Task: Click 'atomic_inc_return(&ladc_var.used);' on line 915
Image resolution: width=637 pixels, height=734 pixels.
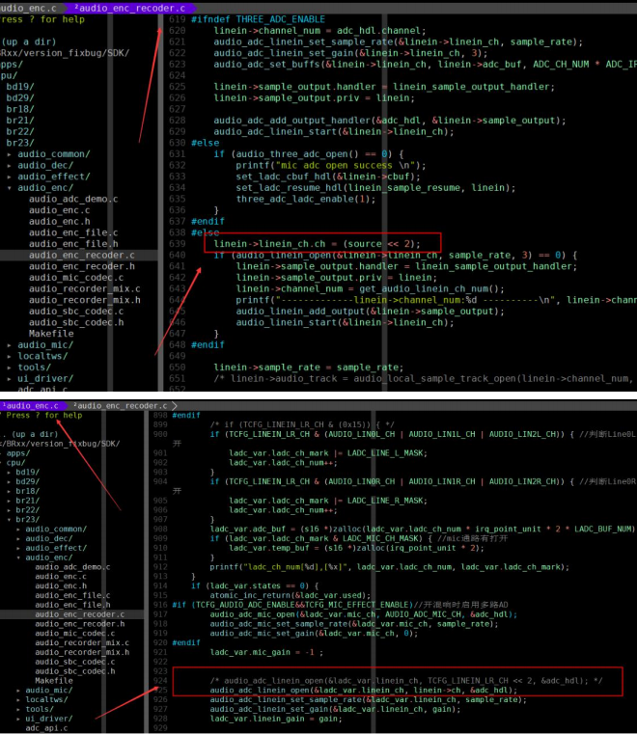Action: 291,595
